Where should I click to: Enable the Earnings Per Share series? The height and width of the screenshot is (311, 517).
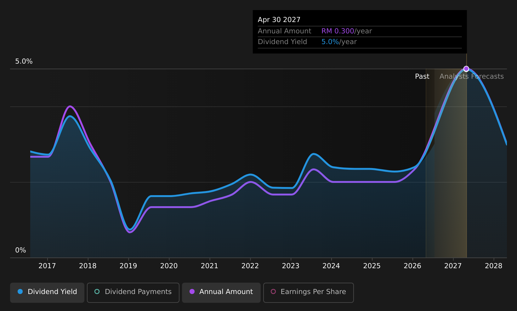point(309,292)
